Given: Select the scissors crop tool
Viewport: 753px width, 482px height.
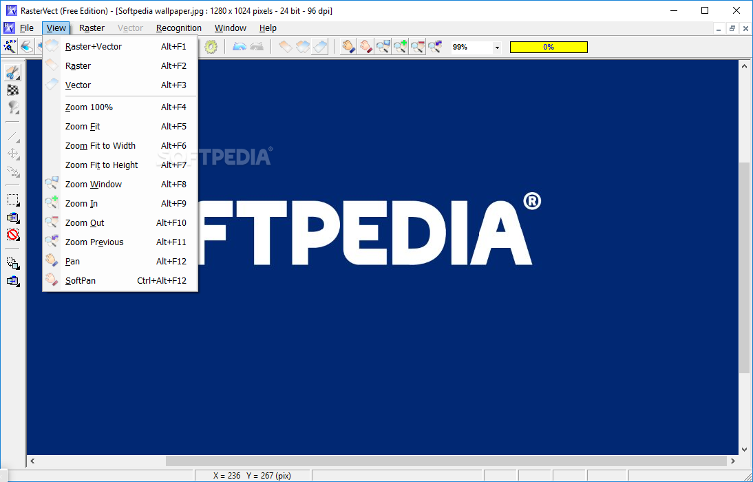Looking at the screenshot, I should pyautogui.click(x=12, y=72).
